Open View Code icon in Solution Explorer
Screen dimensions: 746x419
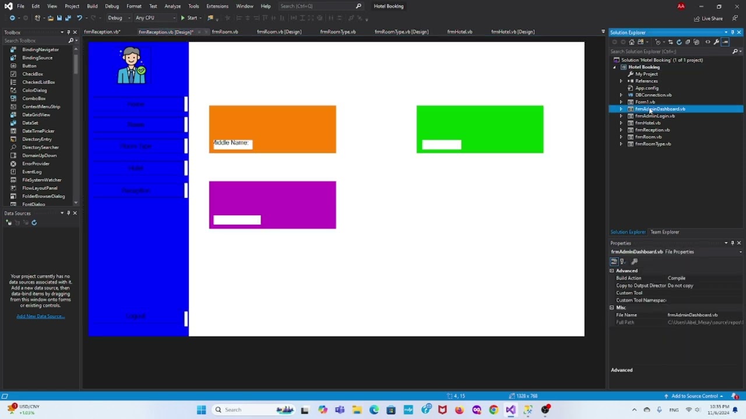(x=708, y=42)
